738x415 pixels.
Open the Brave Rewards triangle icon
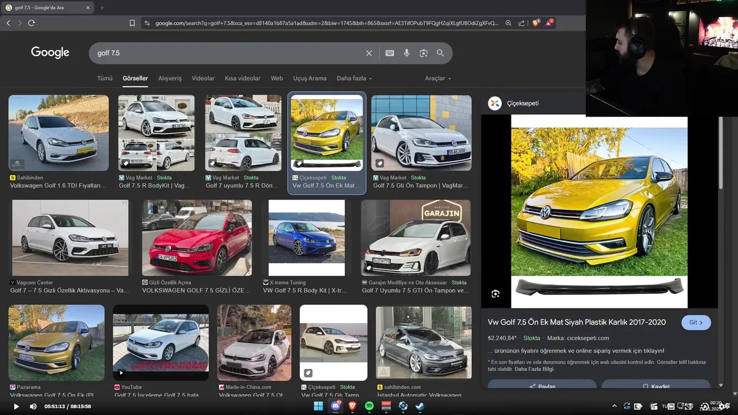point(549,23)
